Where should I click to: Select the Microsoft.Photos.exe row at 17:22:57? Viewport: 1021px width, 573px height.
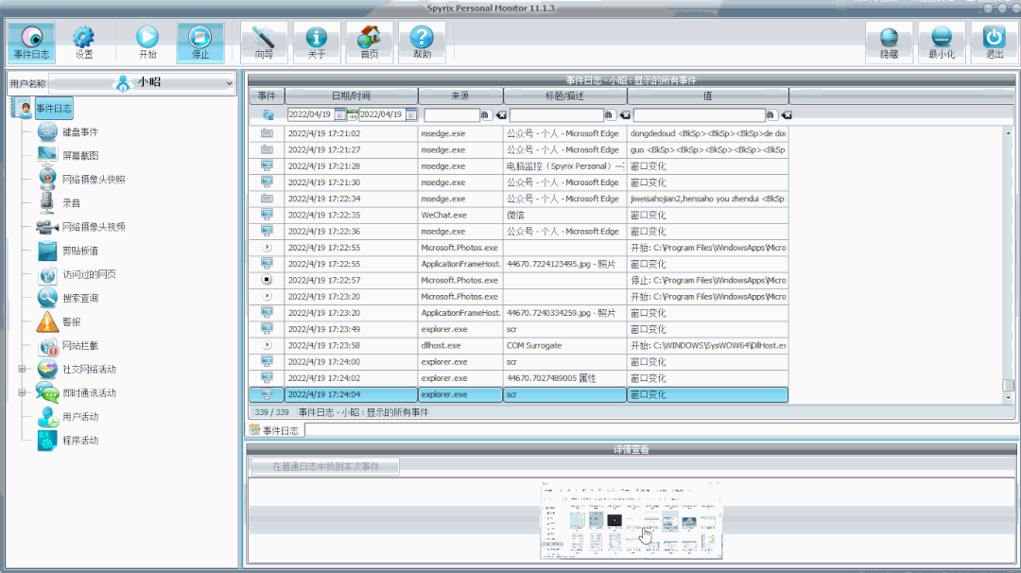click(519, 280)
